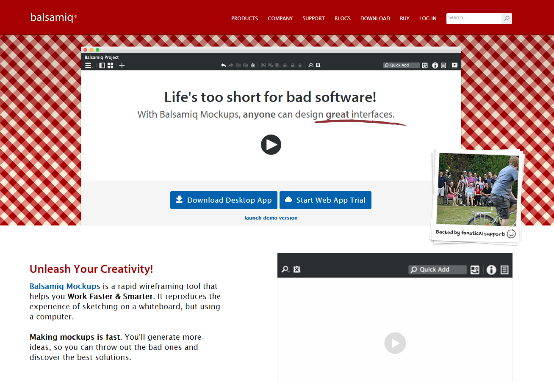This screenshot has height=382, width=554.
Task: Toggle the left panel icon in hero toolbar
Action: (x=102, y=66)
